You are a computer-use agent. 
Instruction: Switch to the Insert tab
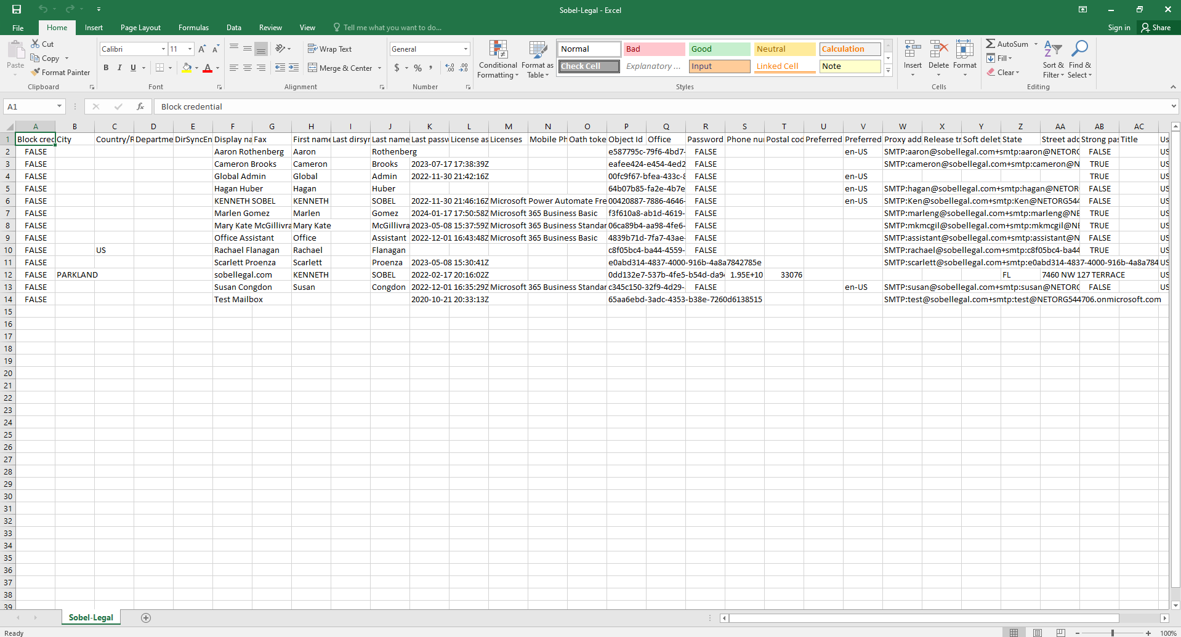click(x=94, y=28)
